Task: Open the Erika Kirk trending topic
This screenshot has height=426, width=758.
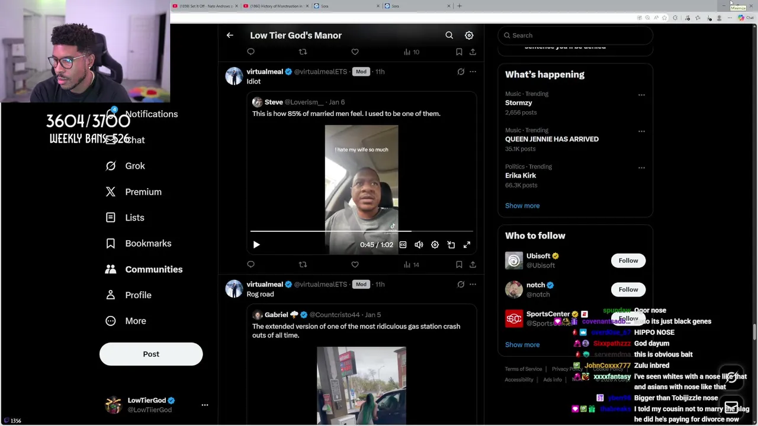Action: pos(521,176)
